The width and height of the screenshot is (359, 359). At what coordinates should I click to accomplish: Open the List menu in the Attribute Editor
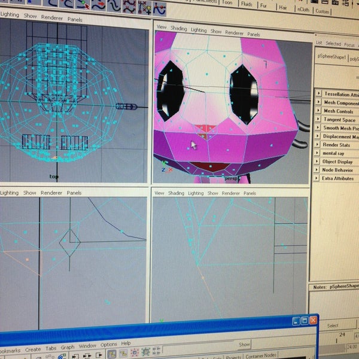point(319,42)
